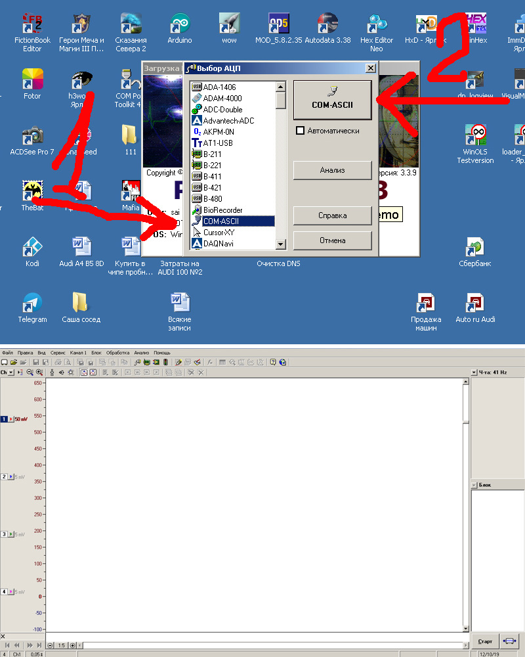The image size is (525, 657).
Task: Select ADAM-4000 in the ADC list
Action: pos(223,98)
